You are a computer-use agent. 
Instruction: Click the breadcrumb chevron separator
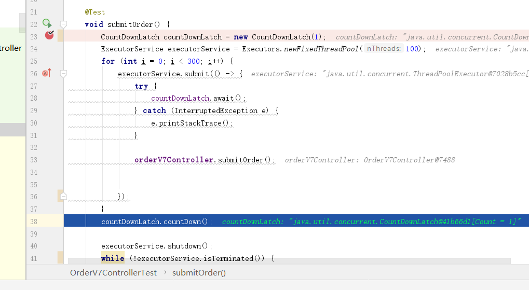pyautogui.click(x=165, y=272)
